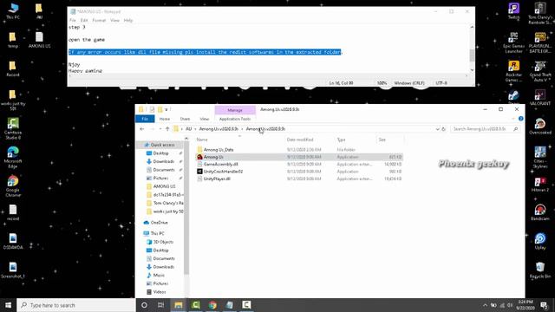This screenshot has height=312, width=555.
Task: Select the temp folder on desktop
Action: click(13, 40)
